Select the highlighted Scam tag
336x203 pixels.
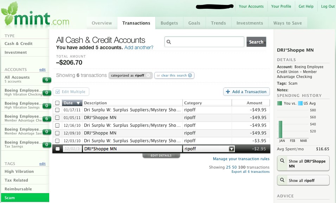pyautogui.click(x=25, y=198)
